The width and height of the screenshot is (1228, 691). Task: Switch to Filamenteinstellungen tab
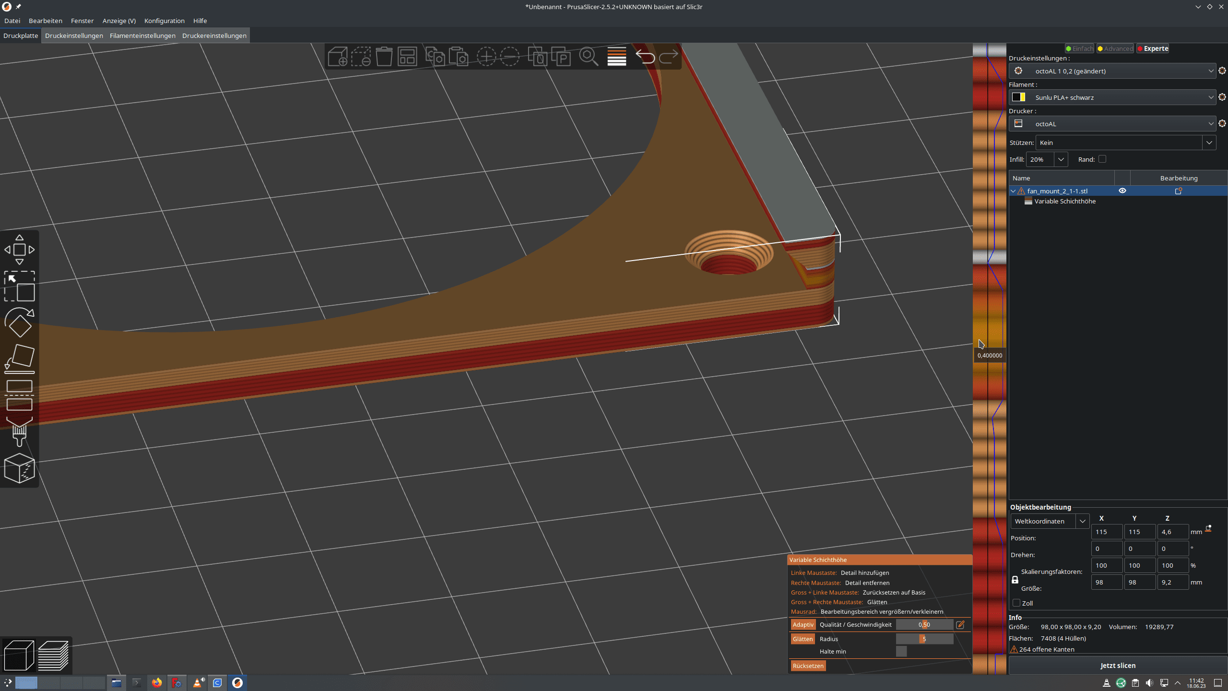point(142,36)
